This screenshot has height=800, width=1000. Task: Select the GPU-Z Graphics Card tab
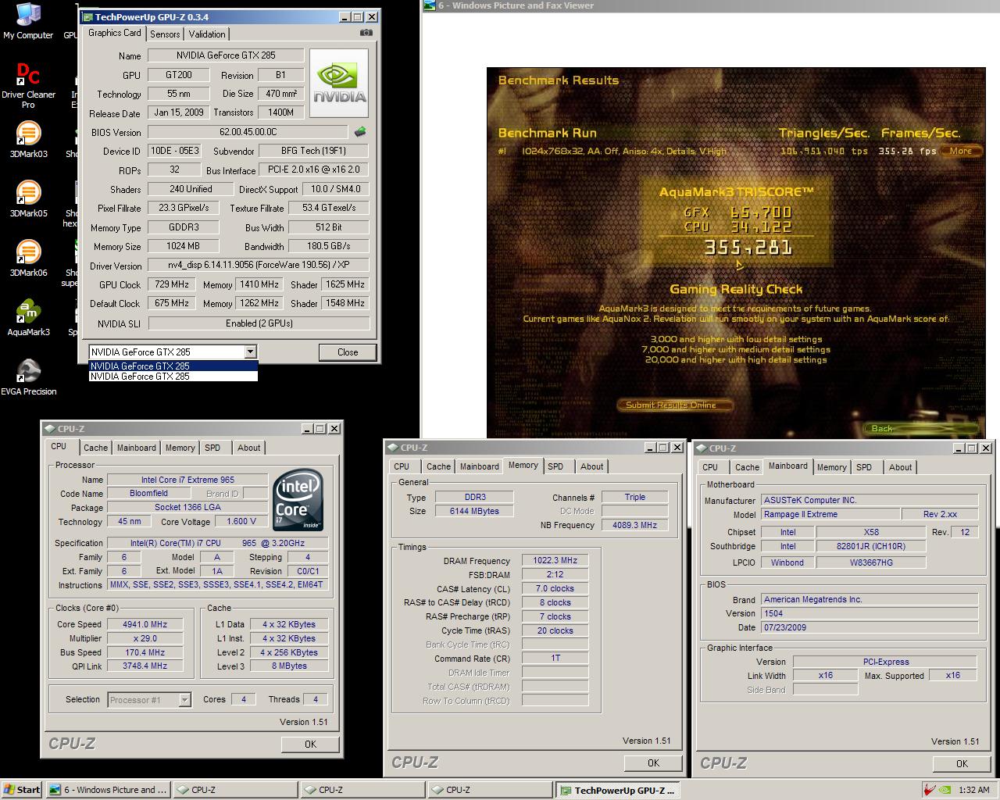click(115, 33)
